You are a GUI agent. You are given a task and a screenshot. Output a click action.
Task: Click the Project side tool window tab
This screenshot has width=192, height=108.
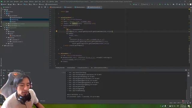(1, 24)
